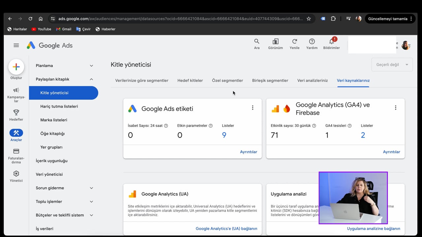Switch to Verilerinize göre segmentler tab
The width and height of the screenshot is (422, 237).
(x=142, y=80)
